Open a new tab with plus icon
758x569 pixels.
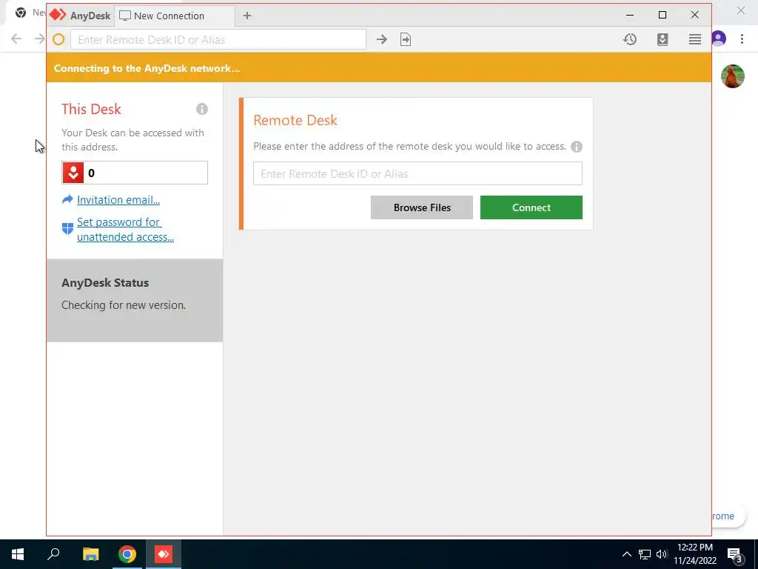[247, 16]
